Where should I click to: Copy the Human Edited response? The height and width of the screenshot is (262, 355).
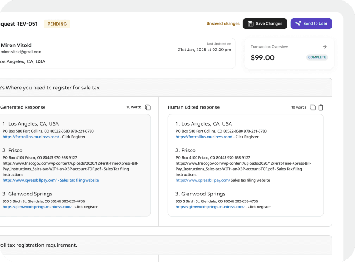(x=312, y=107)
